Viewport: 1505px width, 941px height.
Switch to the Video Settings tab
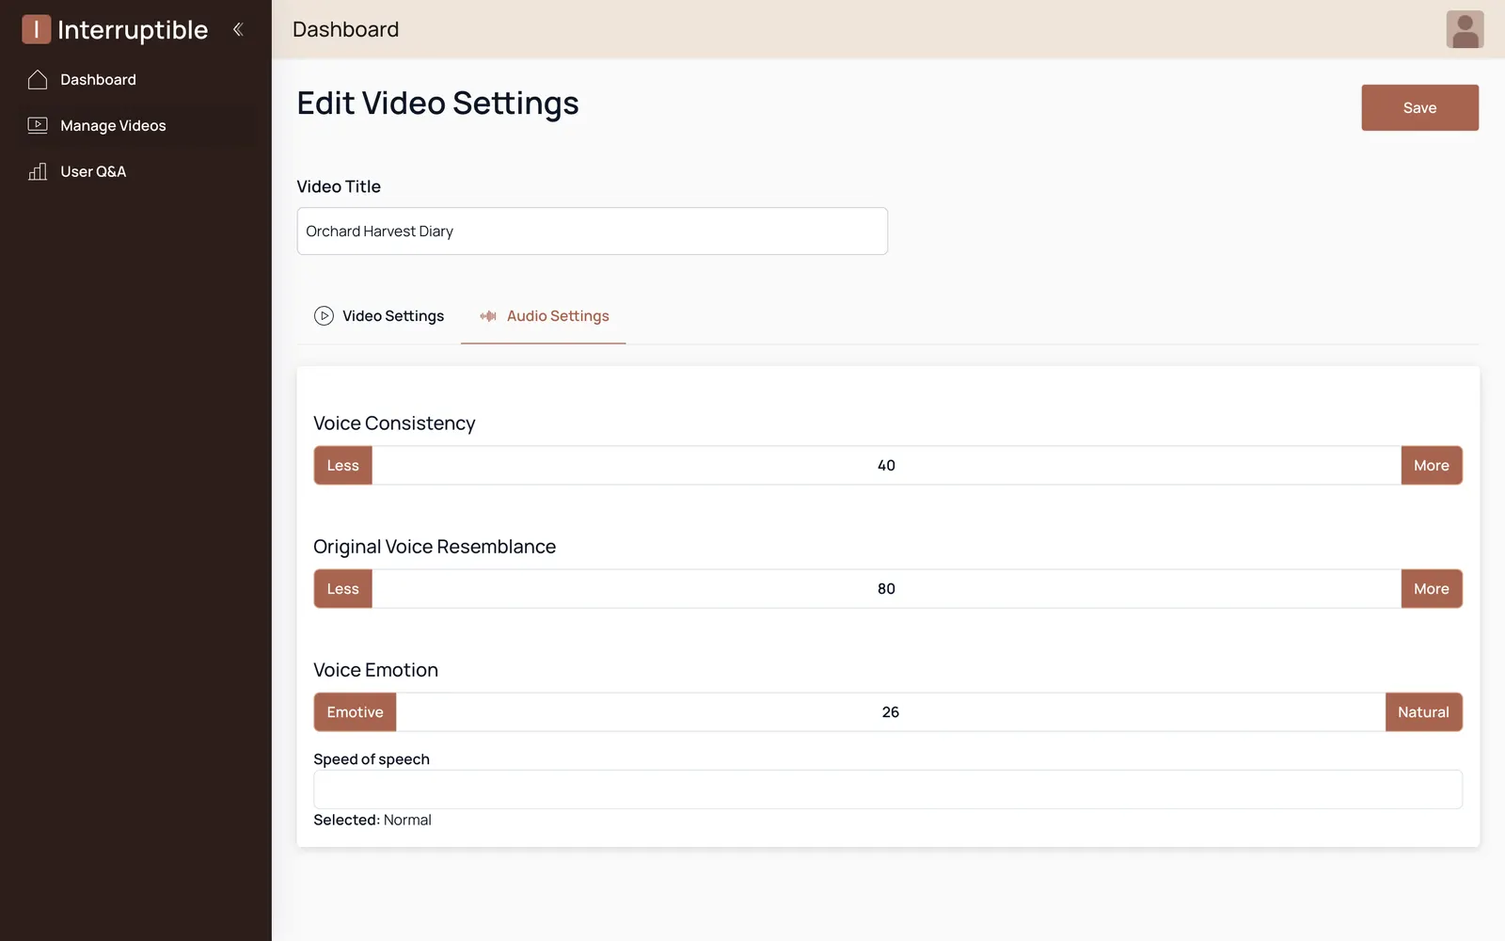pos(379,316)
